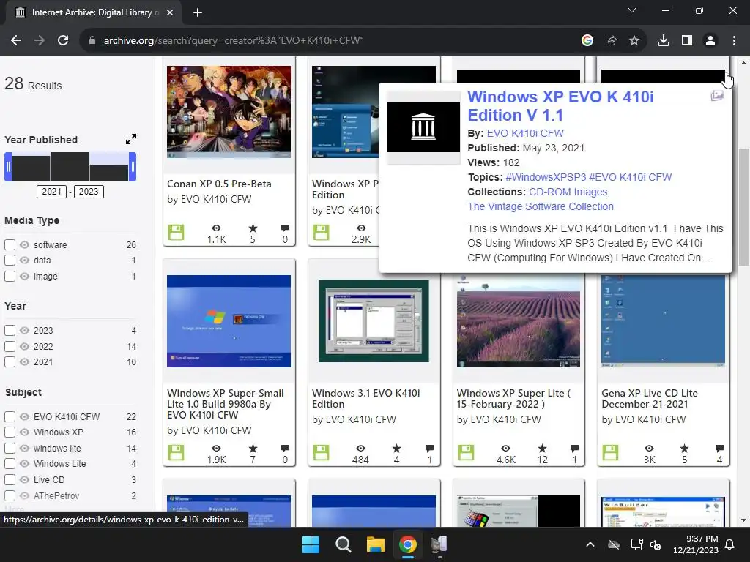
Task: Open Windows XP EVO K 410i Edition V 1.1 link
Action: [560, 105]
